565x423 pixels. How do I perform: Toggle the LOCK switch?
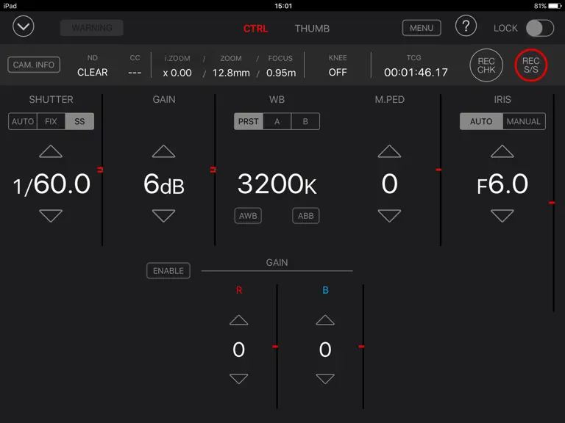coord(539,28)
